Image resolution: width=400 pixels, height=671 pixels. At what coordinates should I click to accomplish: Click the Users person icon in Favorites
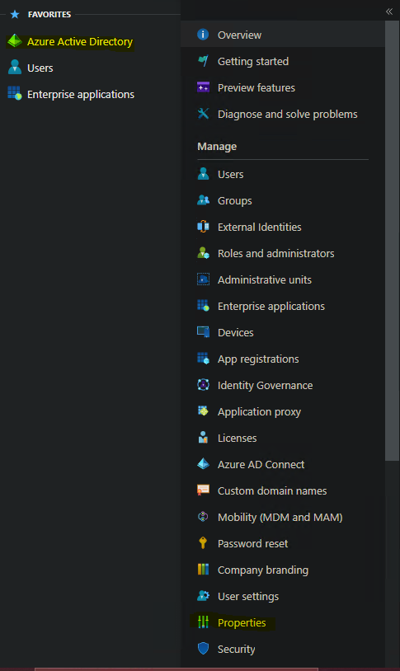[15, 68]
